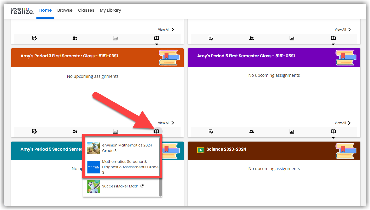This screenshot has height=210, width=370.
Task: Open programs book icon on Period 5 First Semester
Action: tap(333, 131)
